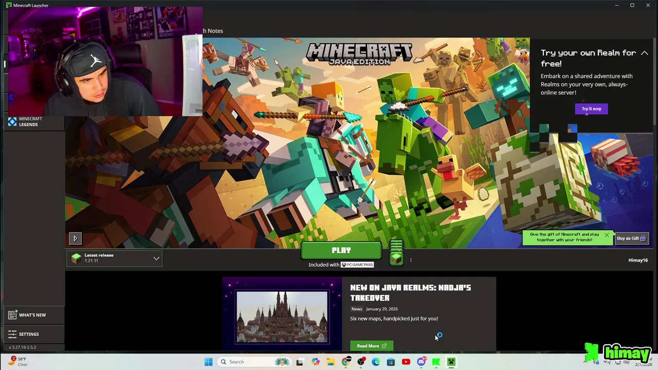Image resolution: width=658 pixels, height=370 pixels.
Task: Switch to OBS Studio on the taskbar
Action: tap(361, 362)
